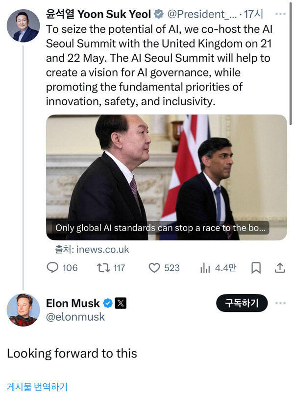Click the scrollbar on right edge
The width and height of the screenshot is (294, 399).
click(292, 59)
